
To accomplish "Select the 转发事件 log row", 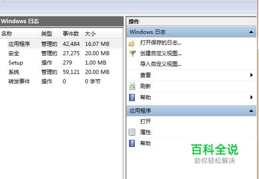I will [x=61, y=81].
